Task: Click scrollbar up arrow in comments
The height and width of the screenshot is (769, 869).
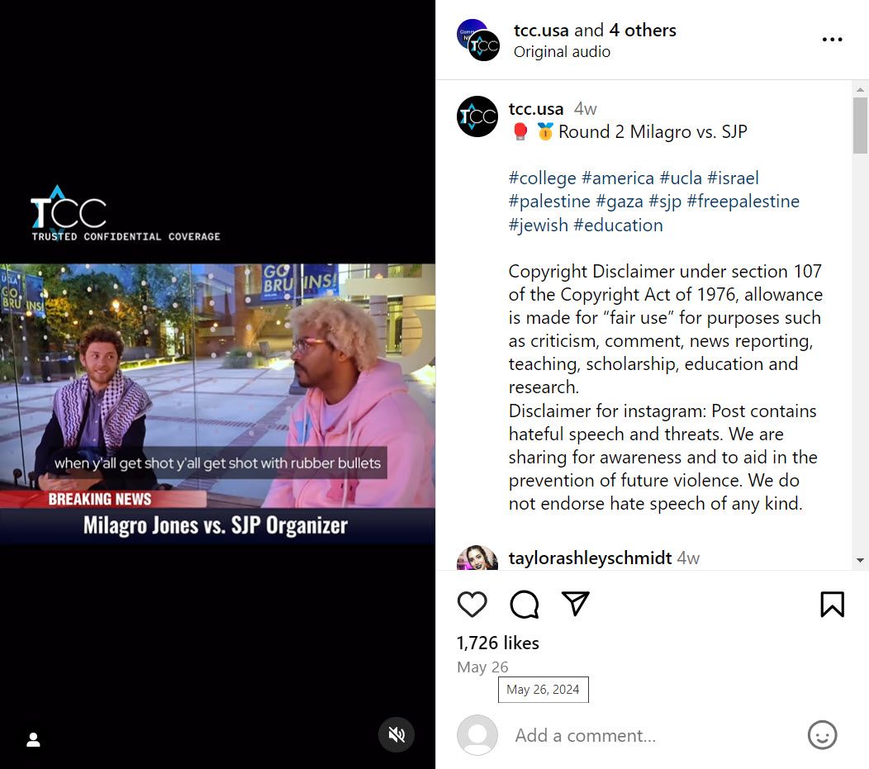Action: 860,89
